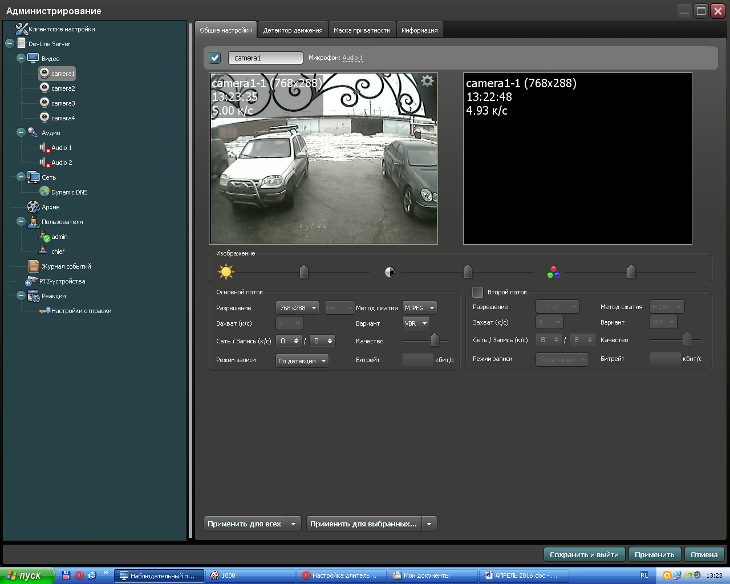Image resolution: width=730 pixels, height=584 pixels.
Task: Open the MJPEG compression method dropdown
Action: point(419,308)
